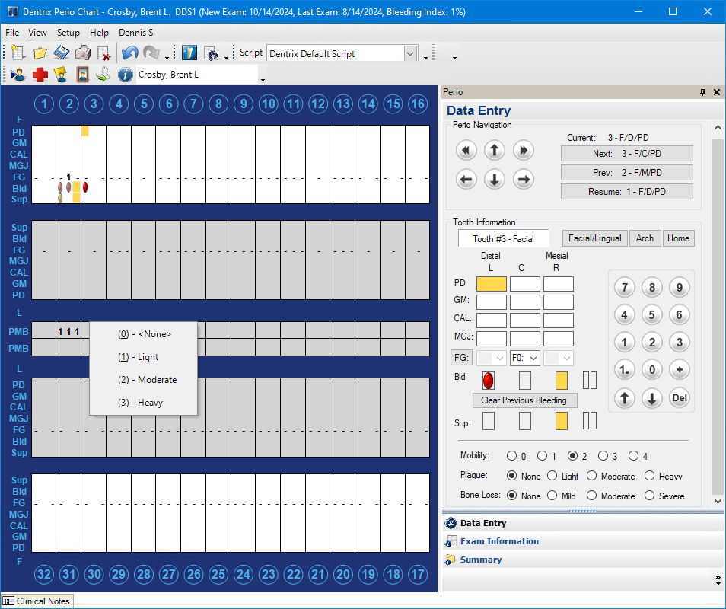Open the Setup menu

click(x=68, y=33)
